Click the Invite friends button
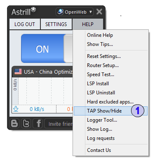This screenshot has height=161, width=155. 59,123
